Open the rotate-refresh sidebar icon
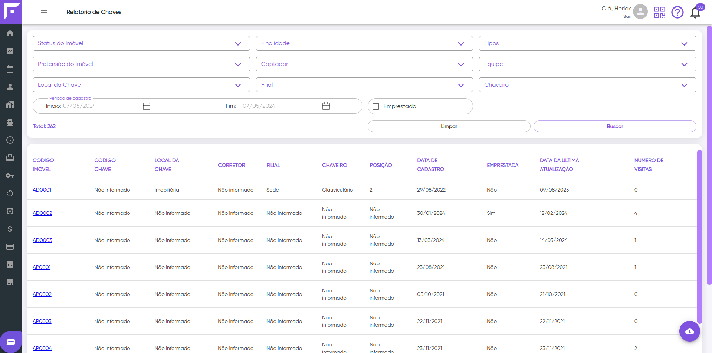Image resolution: width=712 pixels, height=353 pixels. point(10,193)
